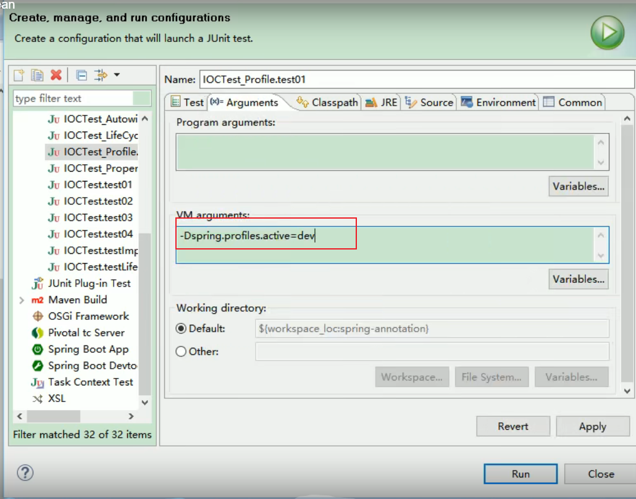Screen dimensions: 636x499
Task: Select IOCTest_Profile configuration in the list
Action: pyautogui.click(x=93, y=152)
